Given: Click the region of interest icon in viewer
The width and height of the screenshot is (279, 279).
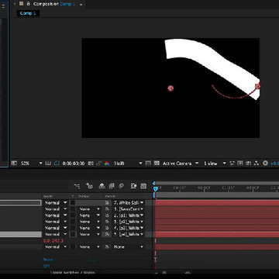Looking at the screenshot, I should tap(148, 164).
